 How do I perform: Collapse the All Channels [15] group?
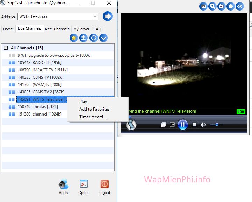[6, 48]
